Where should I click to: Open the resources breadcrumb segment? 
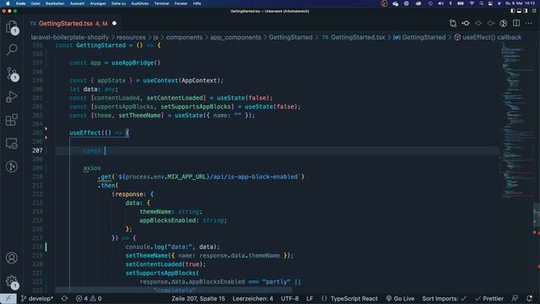click(131, 37)
